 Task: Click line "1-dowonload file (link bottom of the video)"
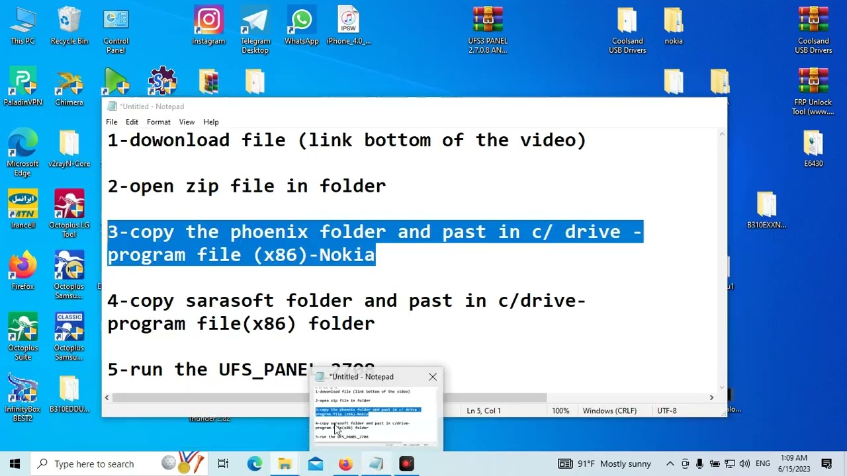click(347, 140)
